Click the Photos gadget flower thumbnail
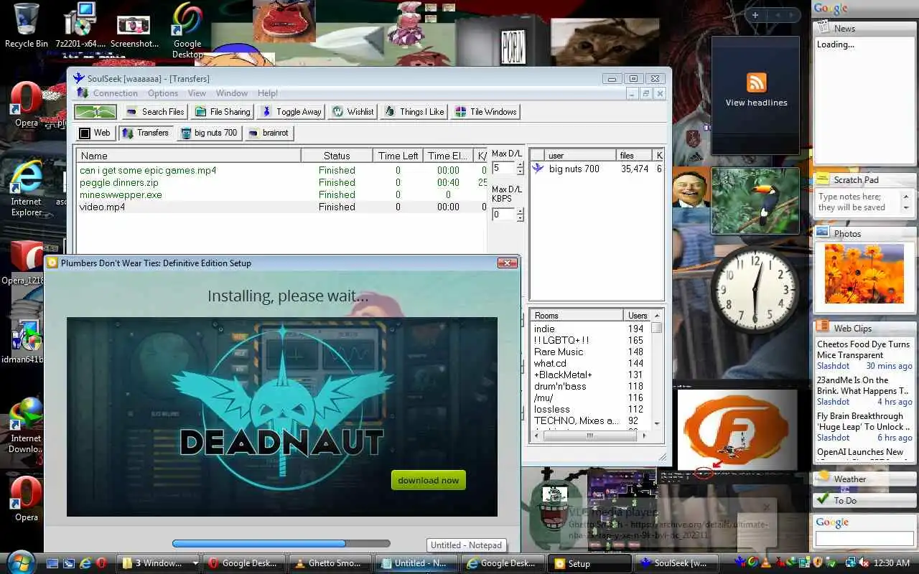The width and height of the screenshot is (919, 574). pyautogui.click(x=864, y=274)
